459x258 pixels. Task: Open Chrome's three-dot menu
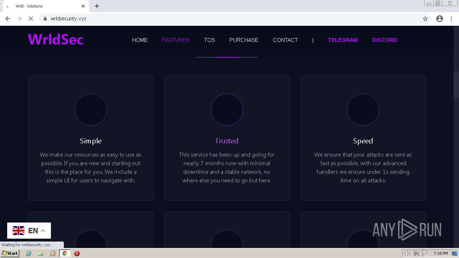[x=451, y=19]
